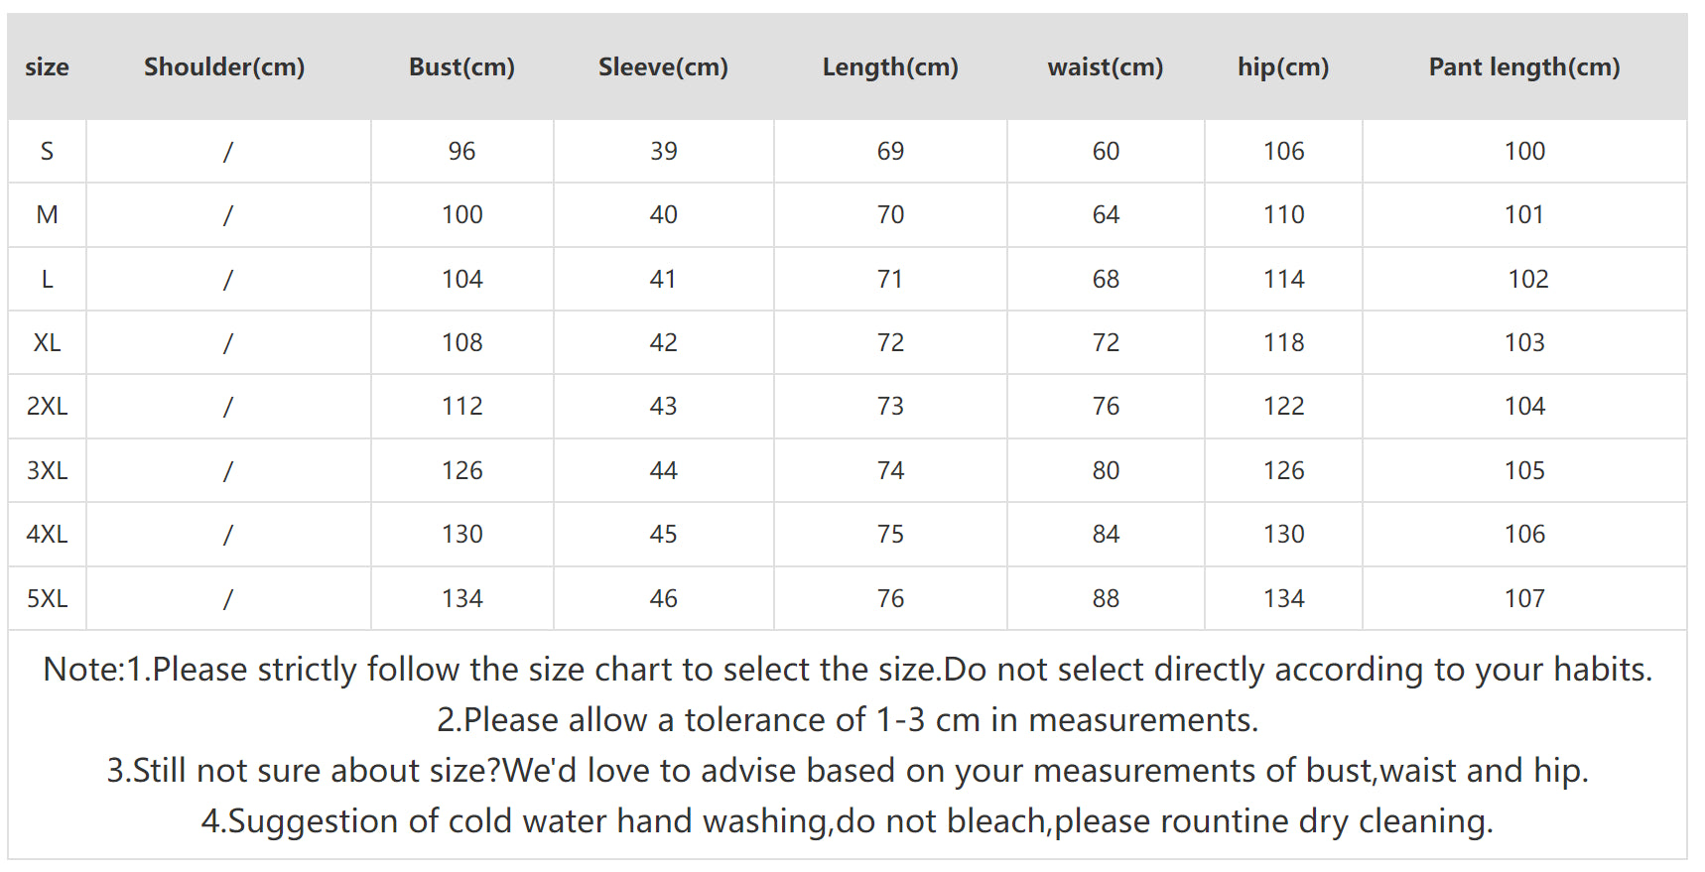Click the Pant length(cm) column header
The image size is (1705, 872).
[x=1524, y=66]
